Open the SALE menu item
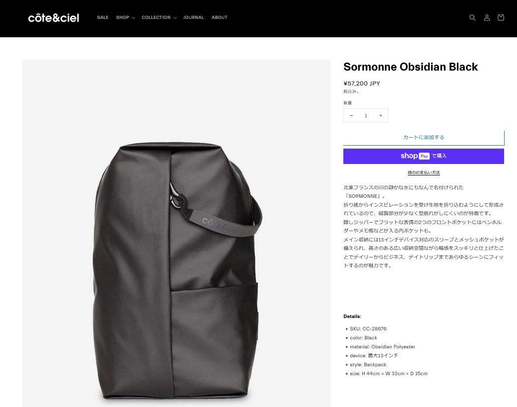The height and width of the screenshot is (407, 517). tap(103, 17)
